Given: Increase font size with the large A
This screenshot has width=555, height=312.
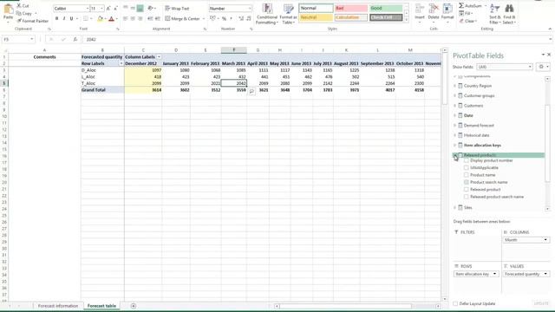Looking at the screenshot, I should pyautogui.click(x=108, y=8).
